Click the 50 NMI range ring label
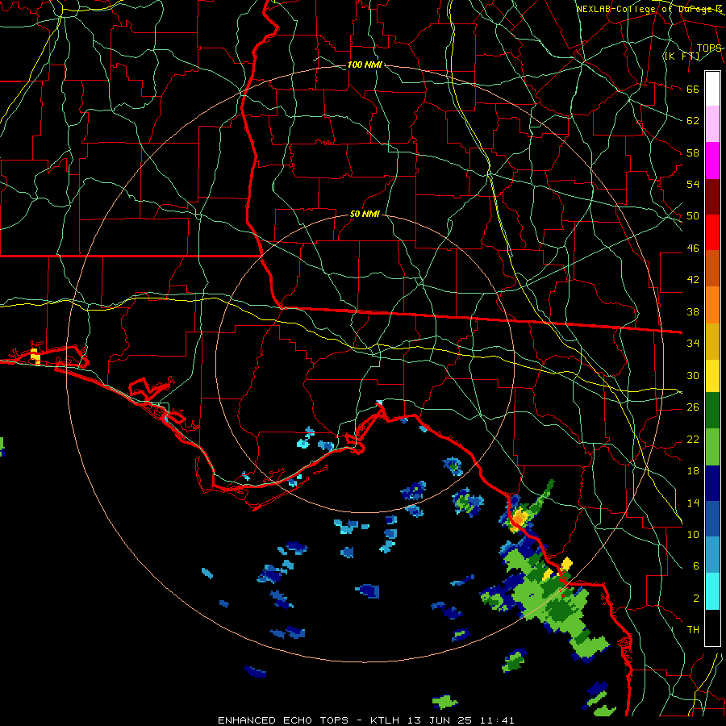This screenshot has width=726, height=726. (365, 214)
